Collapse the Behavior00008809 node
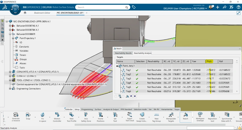242x130 pixels. point(10,34)
